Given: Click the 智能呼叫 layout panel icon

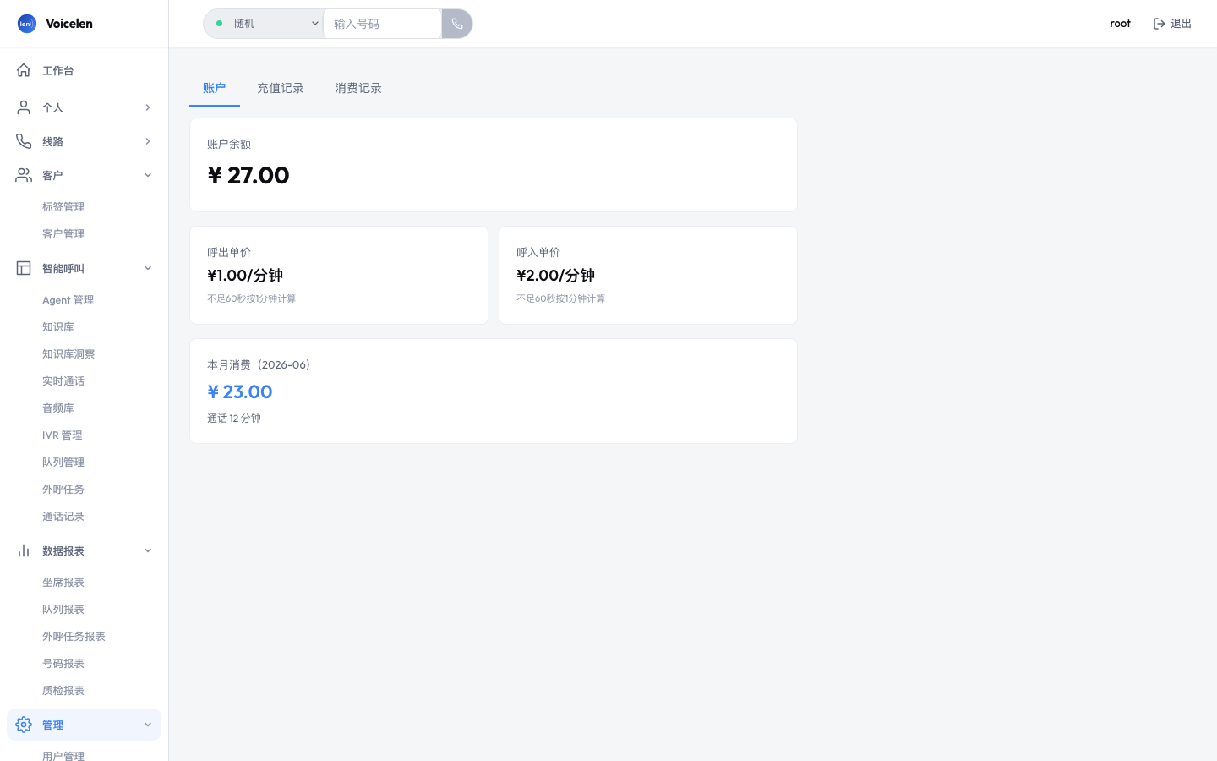Looking at the screenshot, I should (24, 268).
